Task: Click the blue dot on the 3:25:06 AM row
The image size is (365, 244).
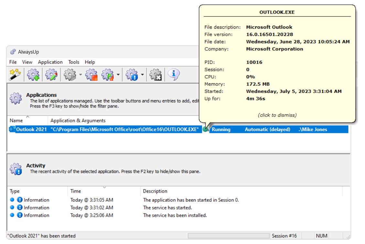Action: click(x=12, y=215)
